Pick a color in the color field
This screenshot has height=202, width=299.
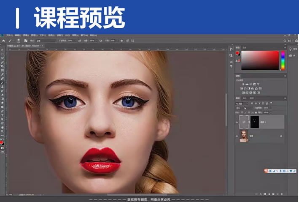click(260, 60)
